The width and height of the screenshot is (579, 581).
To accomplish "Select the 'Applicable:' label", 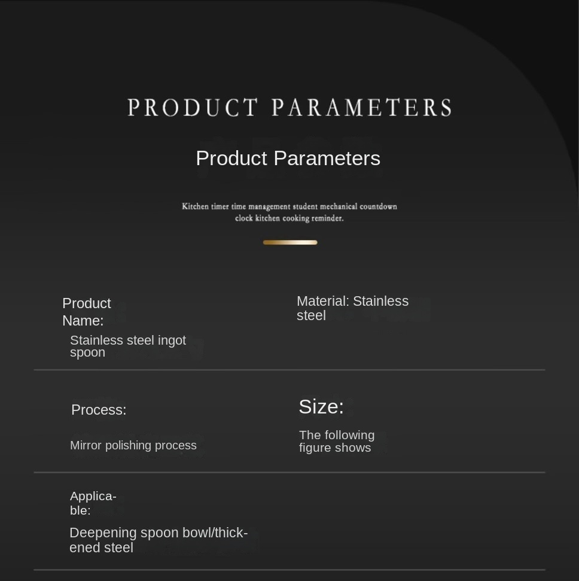I will pyautogui.click(x=93, y=503).
